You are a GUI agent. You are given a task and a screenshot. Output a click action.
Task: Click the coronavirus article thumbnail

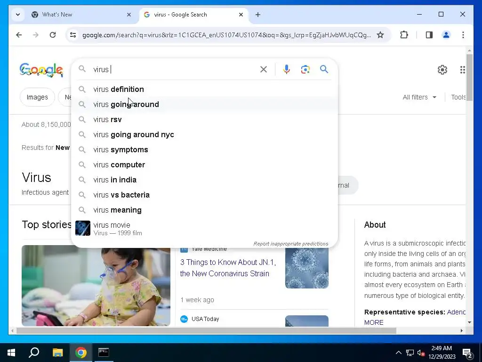pos(307,268)
